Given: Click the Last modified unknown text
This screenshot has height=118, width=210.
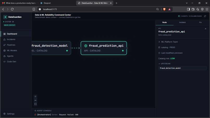Looking at the screenshot, I should pos(172,53).
